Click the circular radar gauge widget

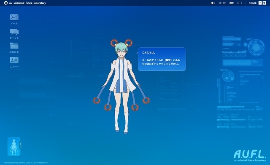[x=256, y=47]
